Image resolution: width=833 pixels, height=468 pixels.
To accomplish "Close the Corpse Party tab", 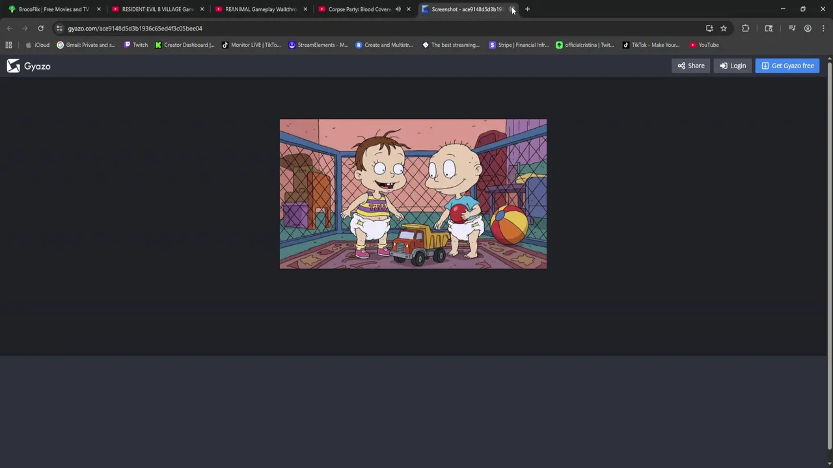I will (409, 9).
